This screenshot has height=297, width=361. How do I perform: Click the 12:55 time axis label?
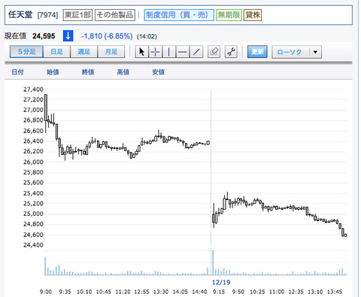click(141, 292)
